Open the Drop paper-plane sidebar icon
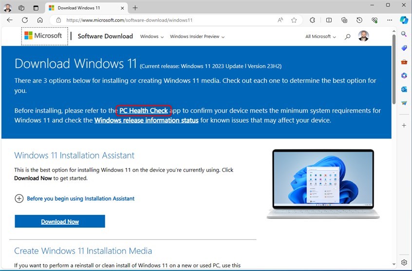412x271 pixels. [404, 103]
